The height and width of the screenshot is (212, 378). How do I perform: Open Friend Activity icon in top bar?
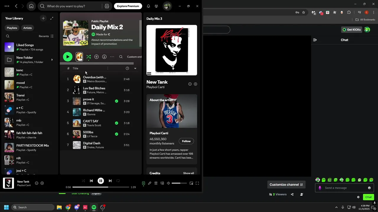[156, 6]
